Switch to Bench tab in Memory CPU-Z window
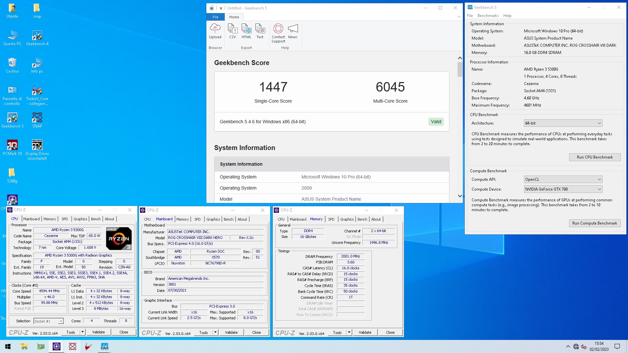This screenshot has width=628, height=353. pyautogui.click(x=362, y=219)
